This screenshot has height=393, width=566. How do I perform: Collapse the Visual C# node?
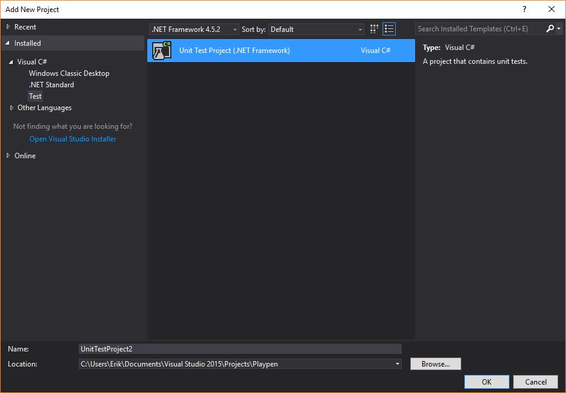tap(11, 62)
